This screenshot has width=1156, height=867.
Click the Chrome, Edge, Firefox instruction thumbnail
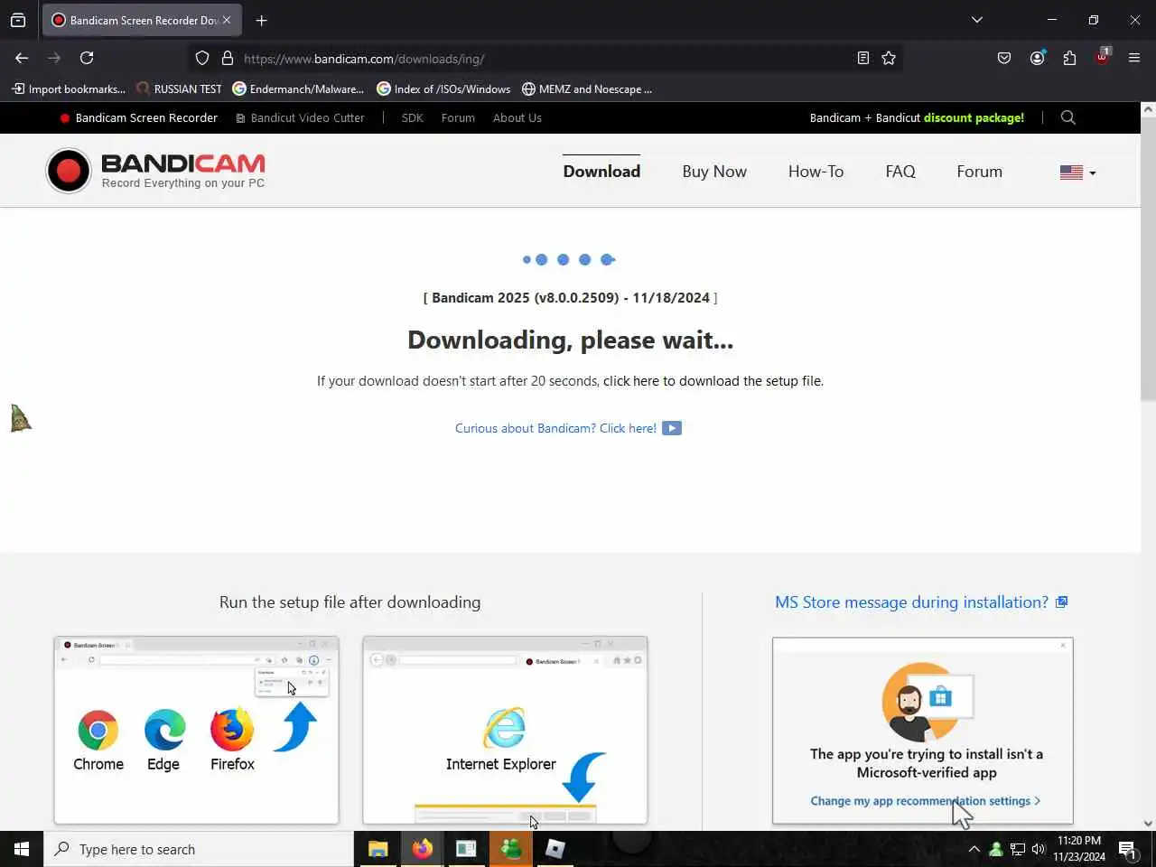tap(196, 730)
